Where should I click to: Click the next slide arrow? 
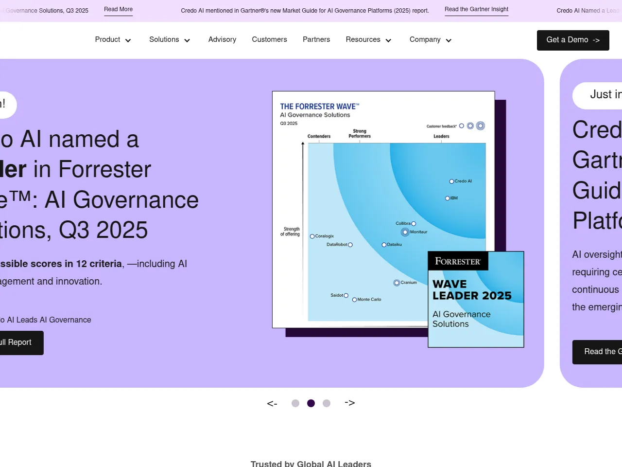click(350, 403)
